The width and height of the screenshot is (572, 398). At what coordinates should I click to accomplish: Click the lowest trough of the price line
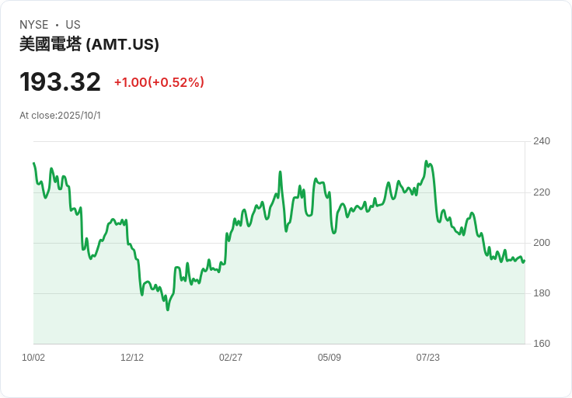point(168,310)
